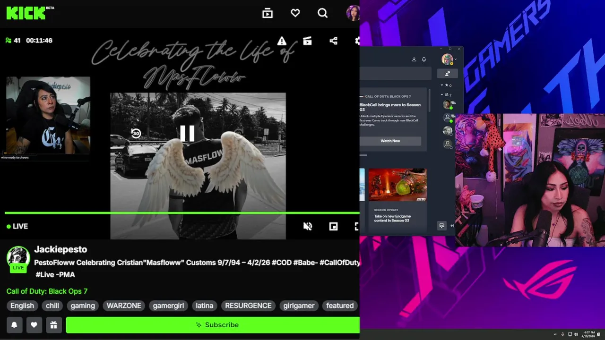
Task: Open Season 03 Endgame news thumbnail
Action: coord(398,185)
